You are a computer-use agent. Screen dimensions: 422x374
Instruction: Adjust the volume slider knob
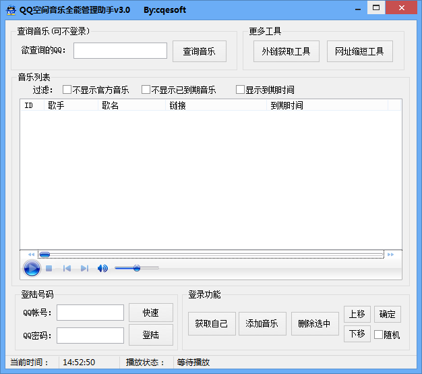137,268
